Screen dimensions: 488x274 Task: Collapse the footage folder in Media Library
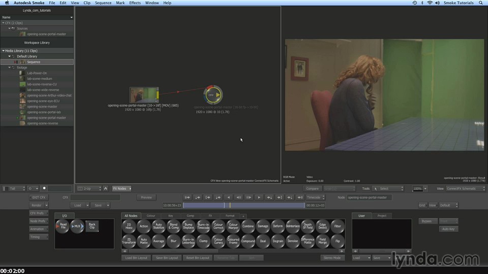[10, 67]
